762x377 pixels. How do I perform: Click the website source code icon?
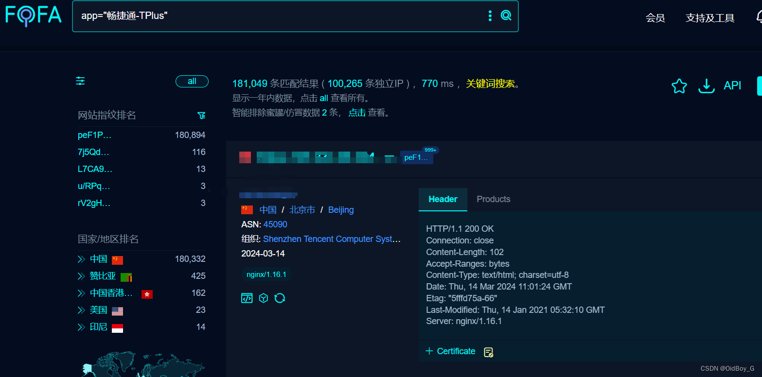247,298
